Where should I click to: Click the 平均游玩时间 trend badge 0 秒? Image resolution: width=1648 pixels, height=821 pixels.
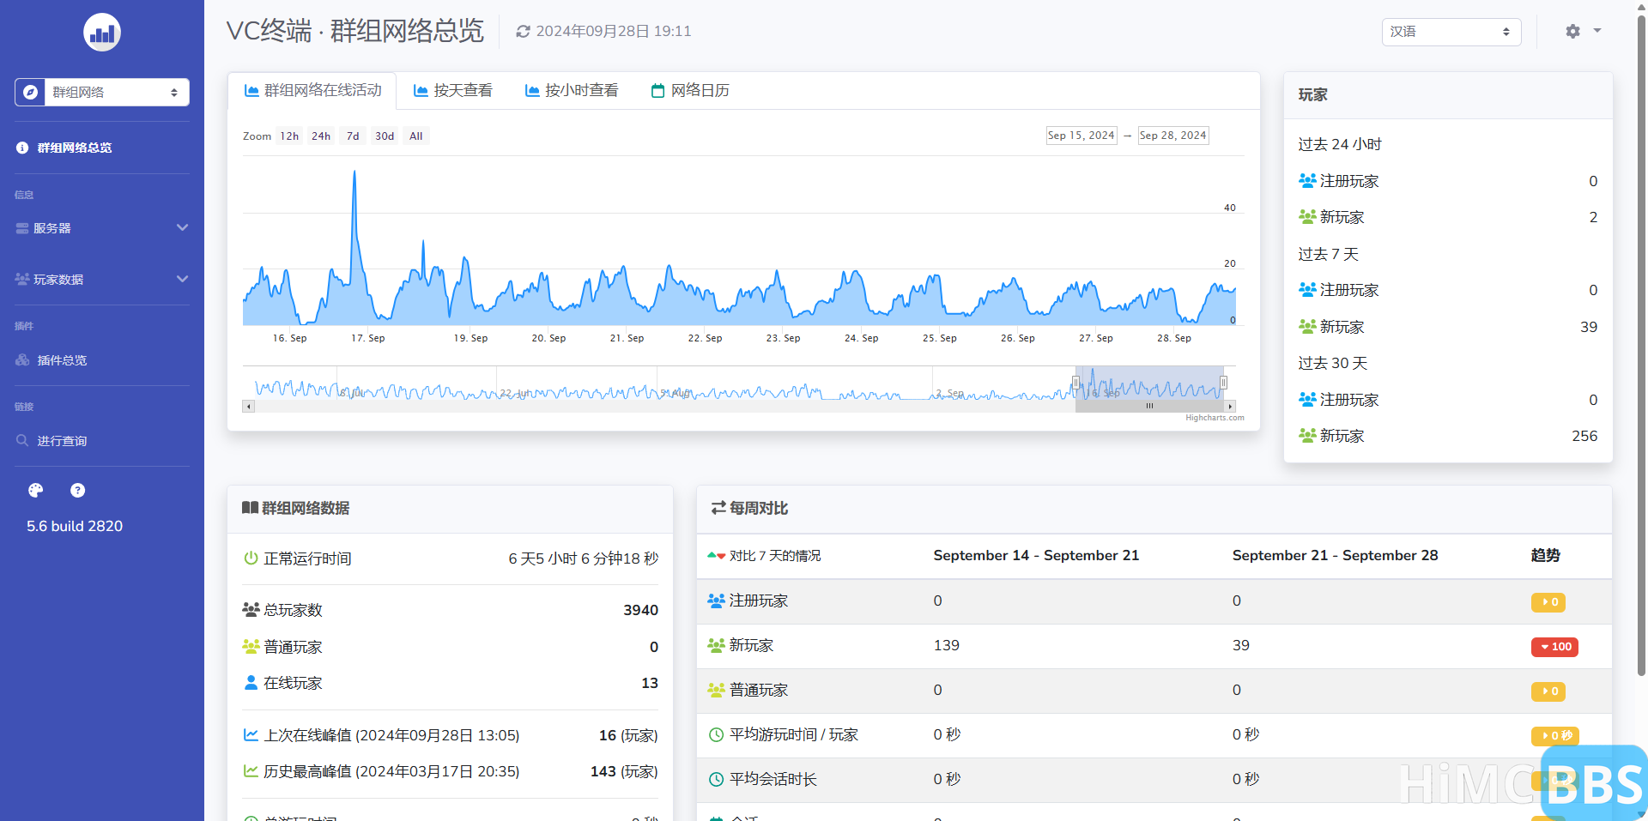[1555, 736]
